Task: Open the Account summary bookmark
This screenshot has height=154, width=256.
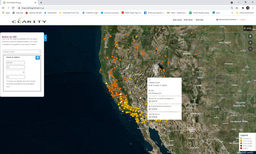Action: click(110, 13)
